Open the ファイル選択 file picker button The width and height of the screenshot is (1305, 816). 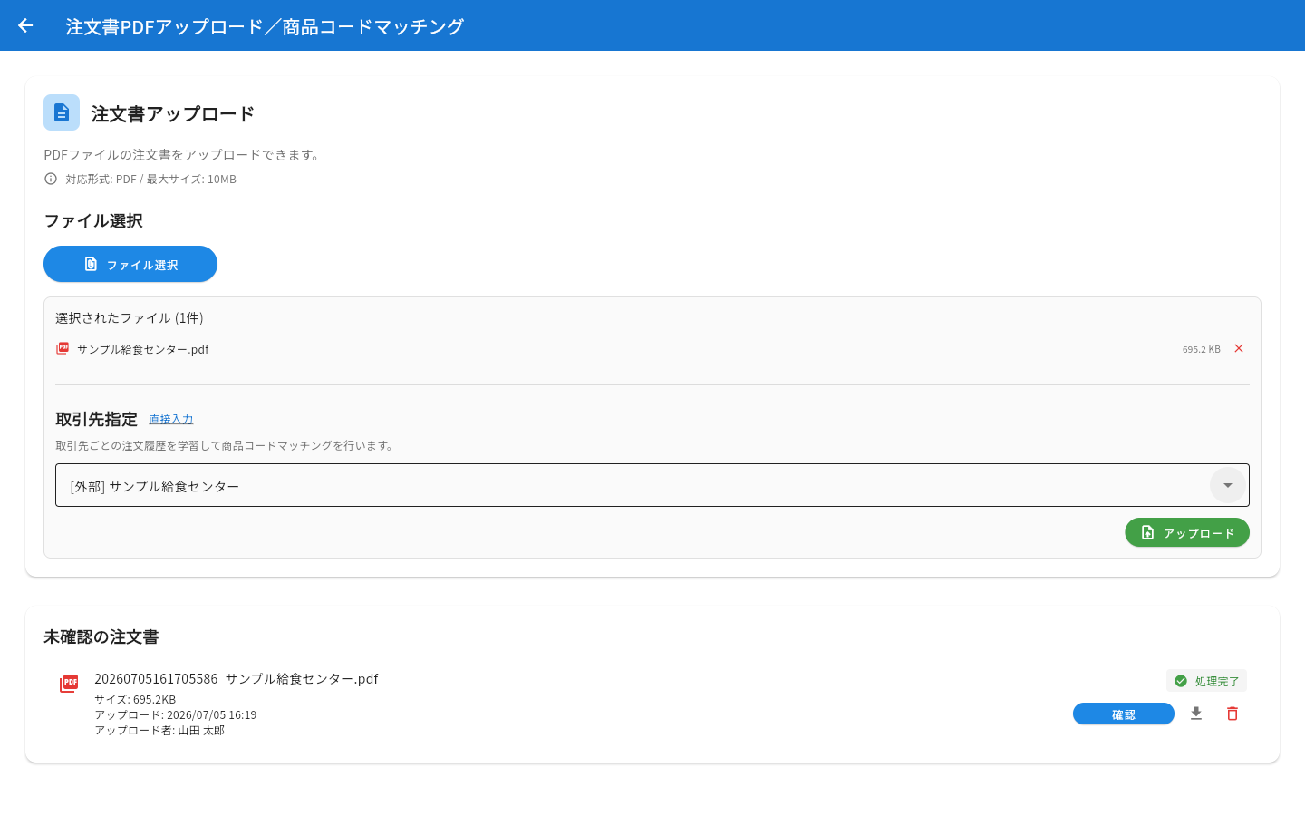[130, 264]
